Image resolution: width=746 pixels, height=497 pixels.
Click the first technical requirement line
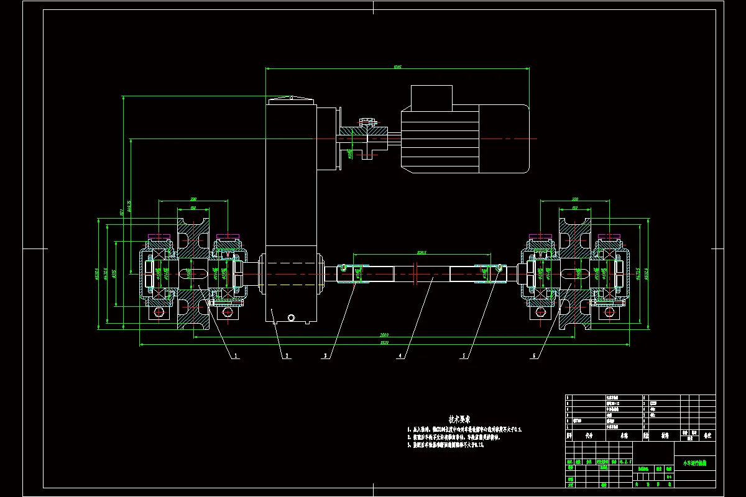(x=464, y=429)
